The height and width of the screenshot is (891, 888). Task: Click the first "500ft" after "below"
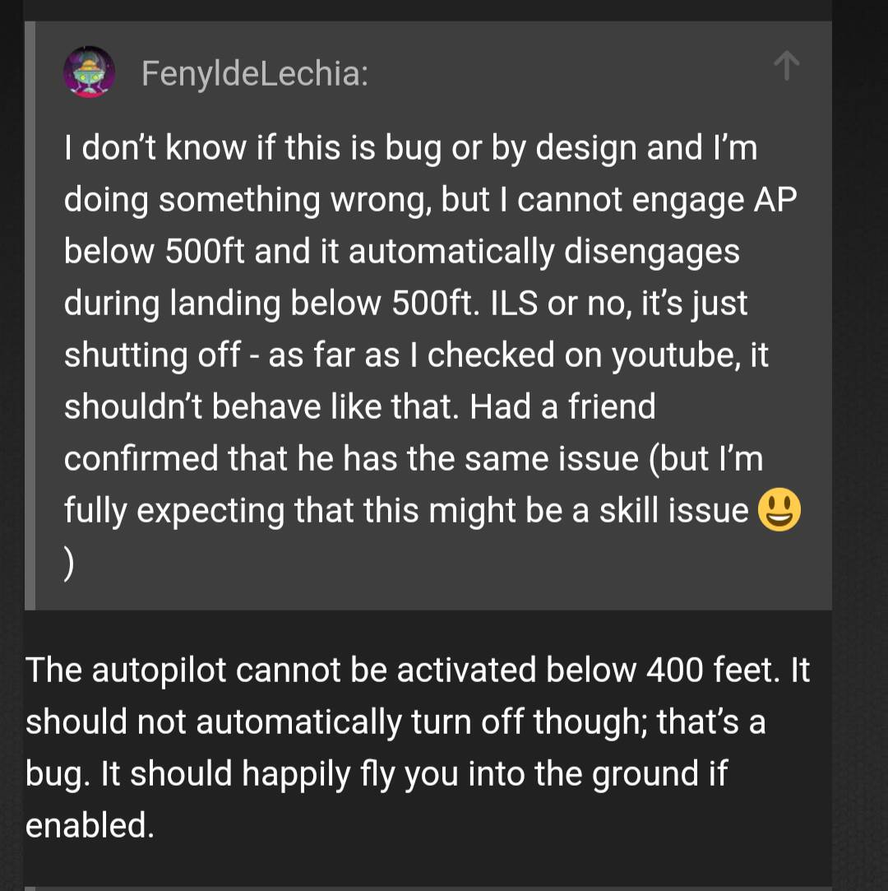205,252
